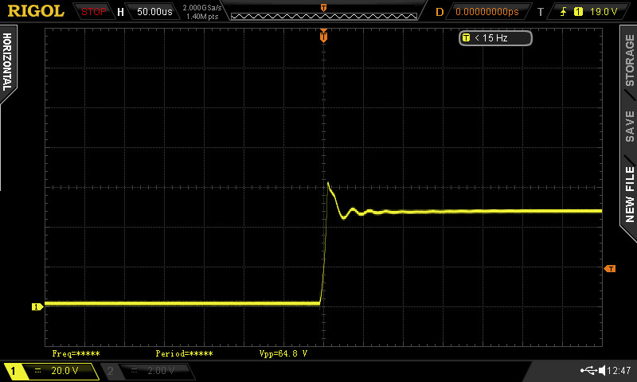Click the channel 1 ground level marker

point(37,307)
